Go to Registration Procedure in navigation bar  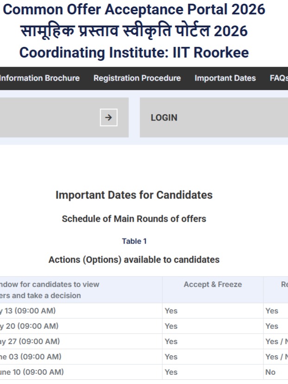137,78
